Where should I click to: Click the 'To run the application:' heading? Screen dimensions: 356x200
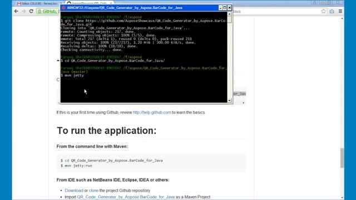pyautogui.click(x=107, y=131)
